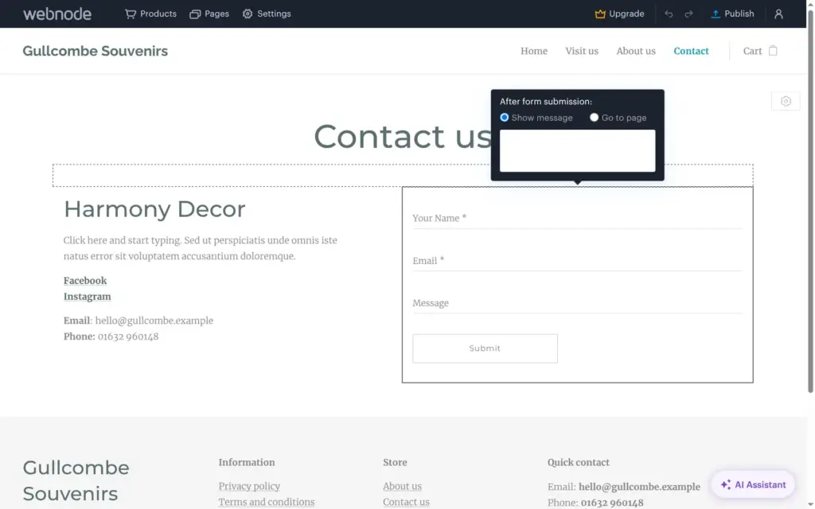Click the Message form field

point(577,303)
